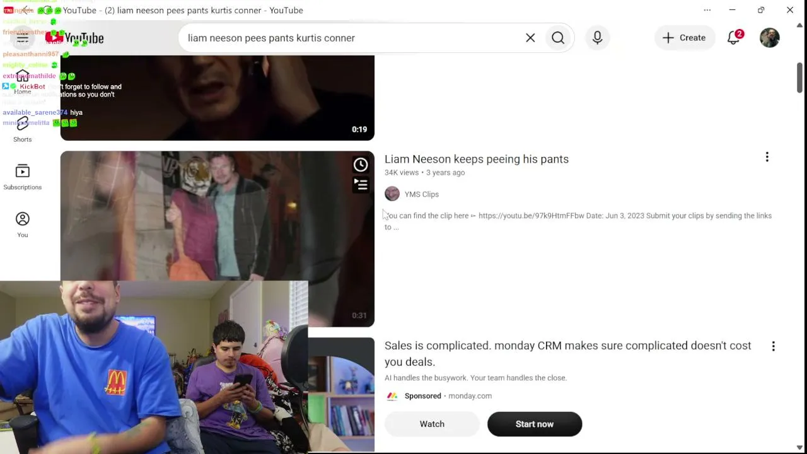Go to Shorts in the sidebar

23,129
